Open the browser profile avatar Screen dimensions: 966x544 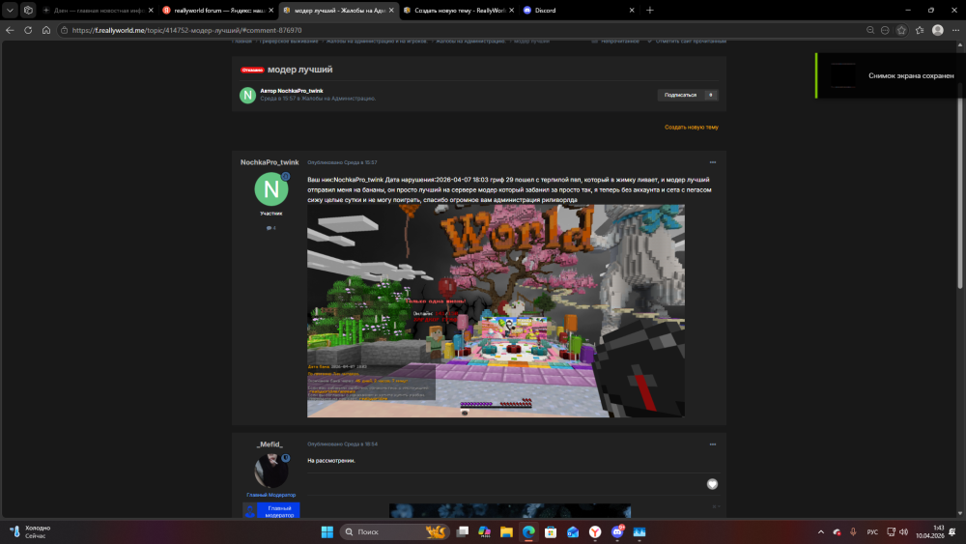click(x=938, y=30)
